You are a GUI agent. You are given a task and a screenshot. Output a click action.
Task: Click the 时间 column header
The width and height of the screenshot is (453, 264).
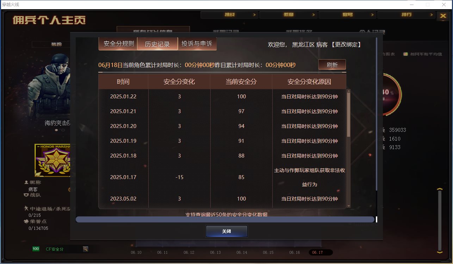click(x=123, y=82)
